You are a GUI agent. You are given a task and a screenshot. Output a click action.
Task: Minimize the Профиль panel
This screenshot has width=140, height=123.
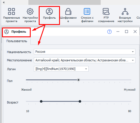coord(118,32)
